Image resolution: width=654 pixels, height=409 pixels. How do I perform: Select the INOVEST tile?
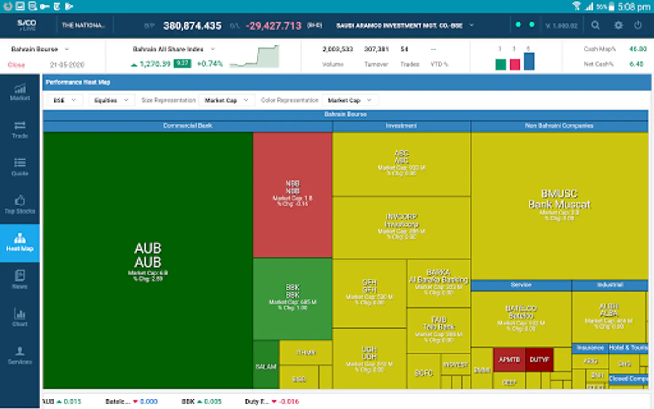click(456, 364)
